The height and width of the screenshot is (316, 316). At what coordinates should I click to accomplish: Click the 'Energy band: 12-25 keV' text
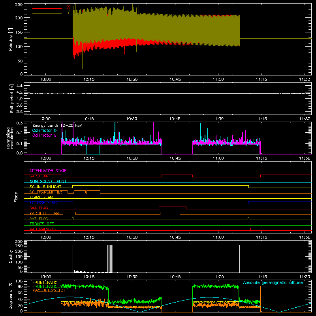[x=57, y=126]
